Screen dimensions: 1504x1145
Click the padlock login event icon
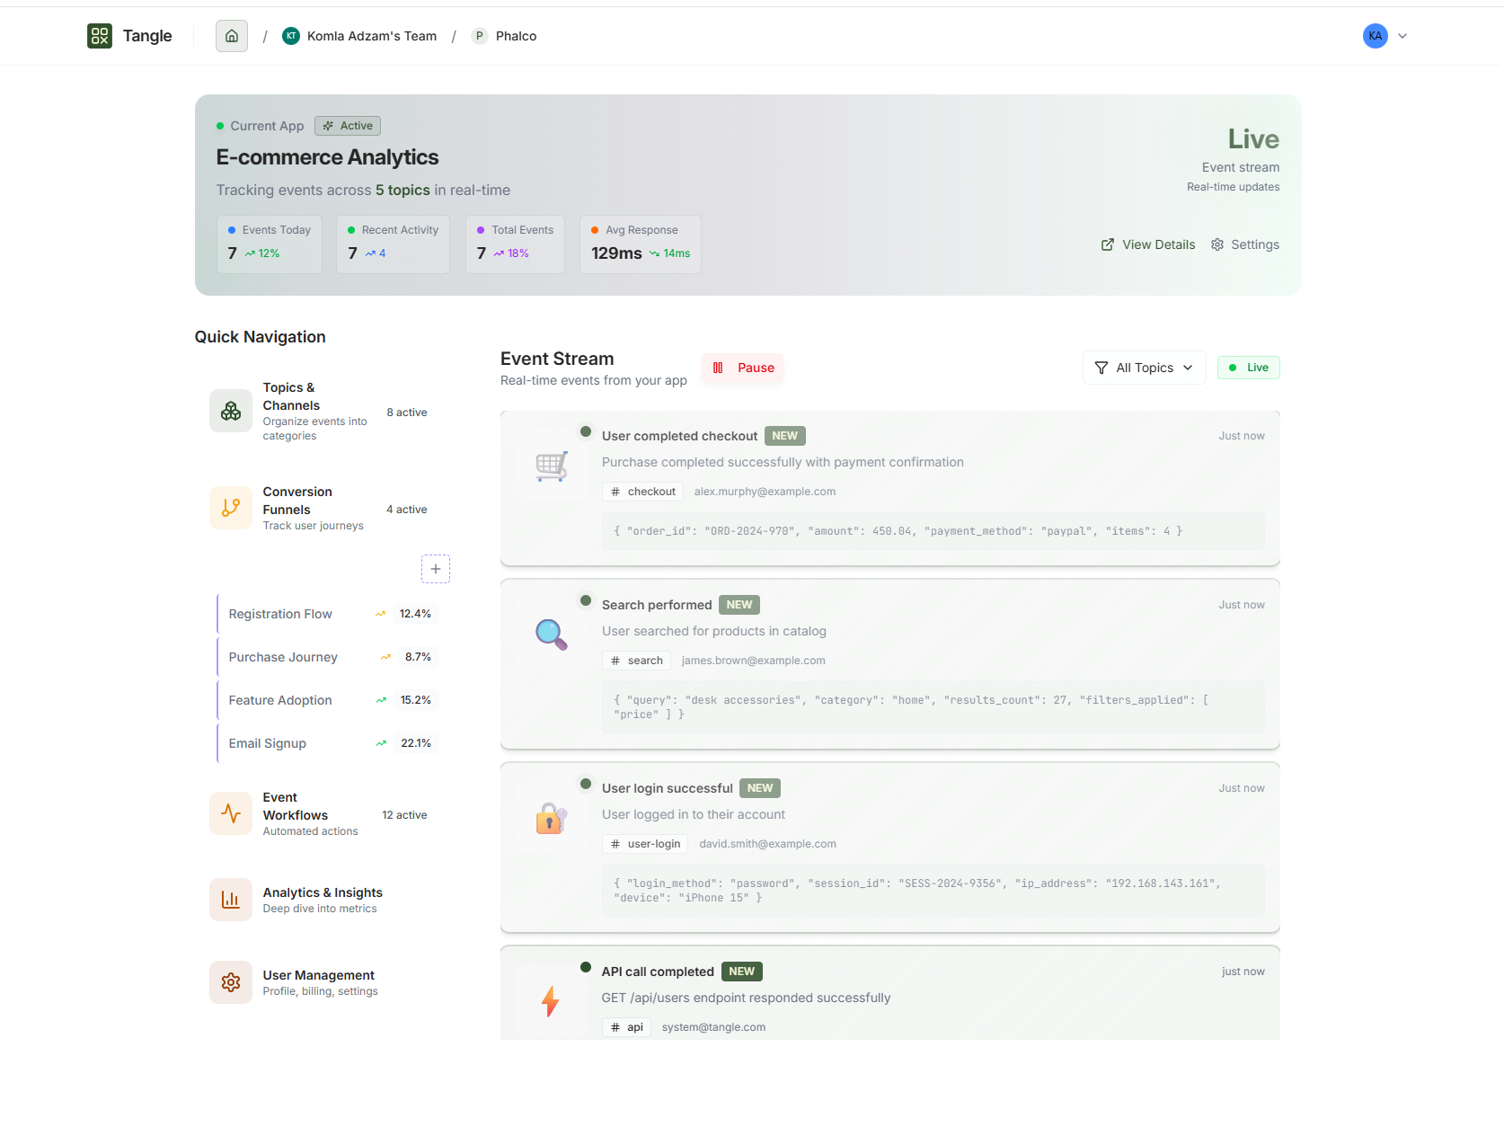pyautogui.click(x=551, y=819)
